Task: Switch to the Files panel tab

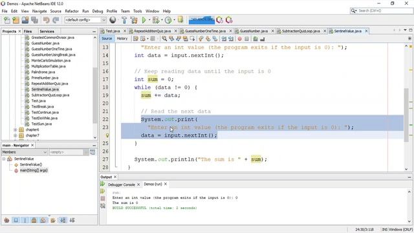Action: (28, 32)
